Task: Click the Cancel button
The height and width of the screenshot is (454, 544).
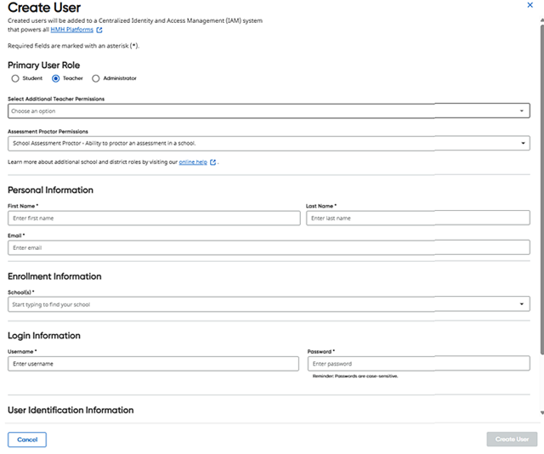Action: click(27, 440)
